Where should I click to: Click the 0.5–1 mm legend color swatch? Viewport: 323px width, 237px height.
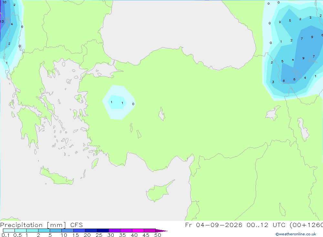20,231
